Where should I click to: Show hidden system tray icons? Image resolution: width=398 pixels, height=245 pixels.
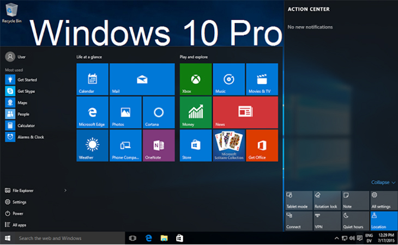[x=336, y=238]
